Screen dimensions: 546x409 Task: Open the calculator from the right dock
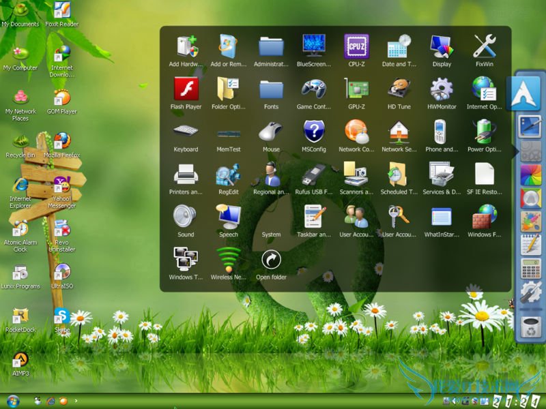[530, 268]
